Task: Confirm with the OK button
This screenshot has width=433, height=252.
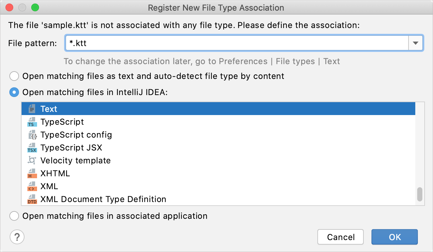Action: 394,237
